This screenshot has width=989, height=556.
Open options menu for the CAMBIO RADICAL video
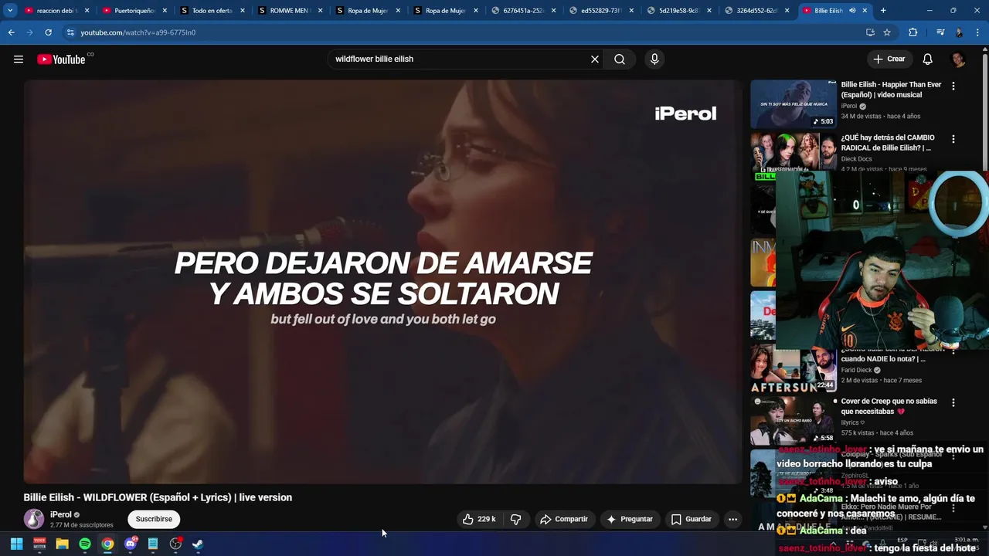tap(953, 140)
